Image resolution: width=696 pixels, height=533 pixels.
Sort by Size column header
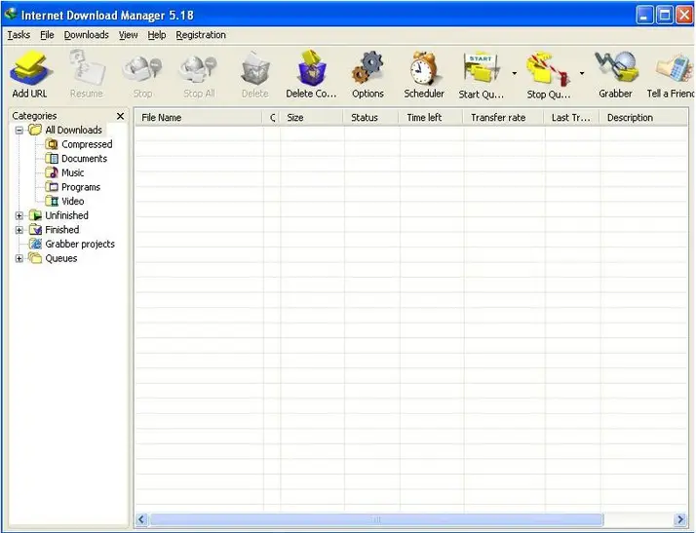click(312, 118)
